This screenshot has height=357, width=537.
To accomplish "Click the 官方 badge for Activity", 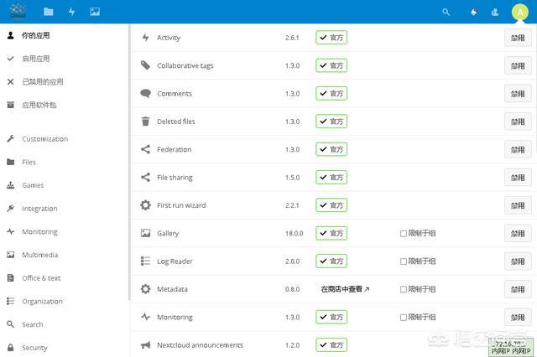I will pyautogui.click(x=331, y=37).
